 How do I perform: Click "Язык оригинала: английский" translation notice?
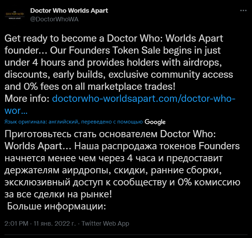click(x=42, y=121)
